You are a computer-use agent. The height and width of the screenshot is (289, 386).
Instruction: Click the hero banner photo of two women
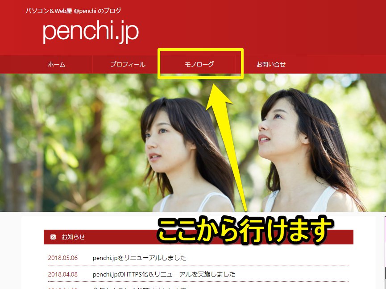[89, 143]
